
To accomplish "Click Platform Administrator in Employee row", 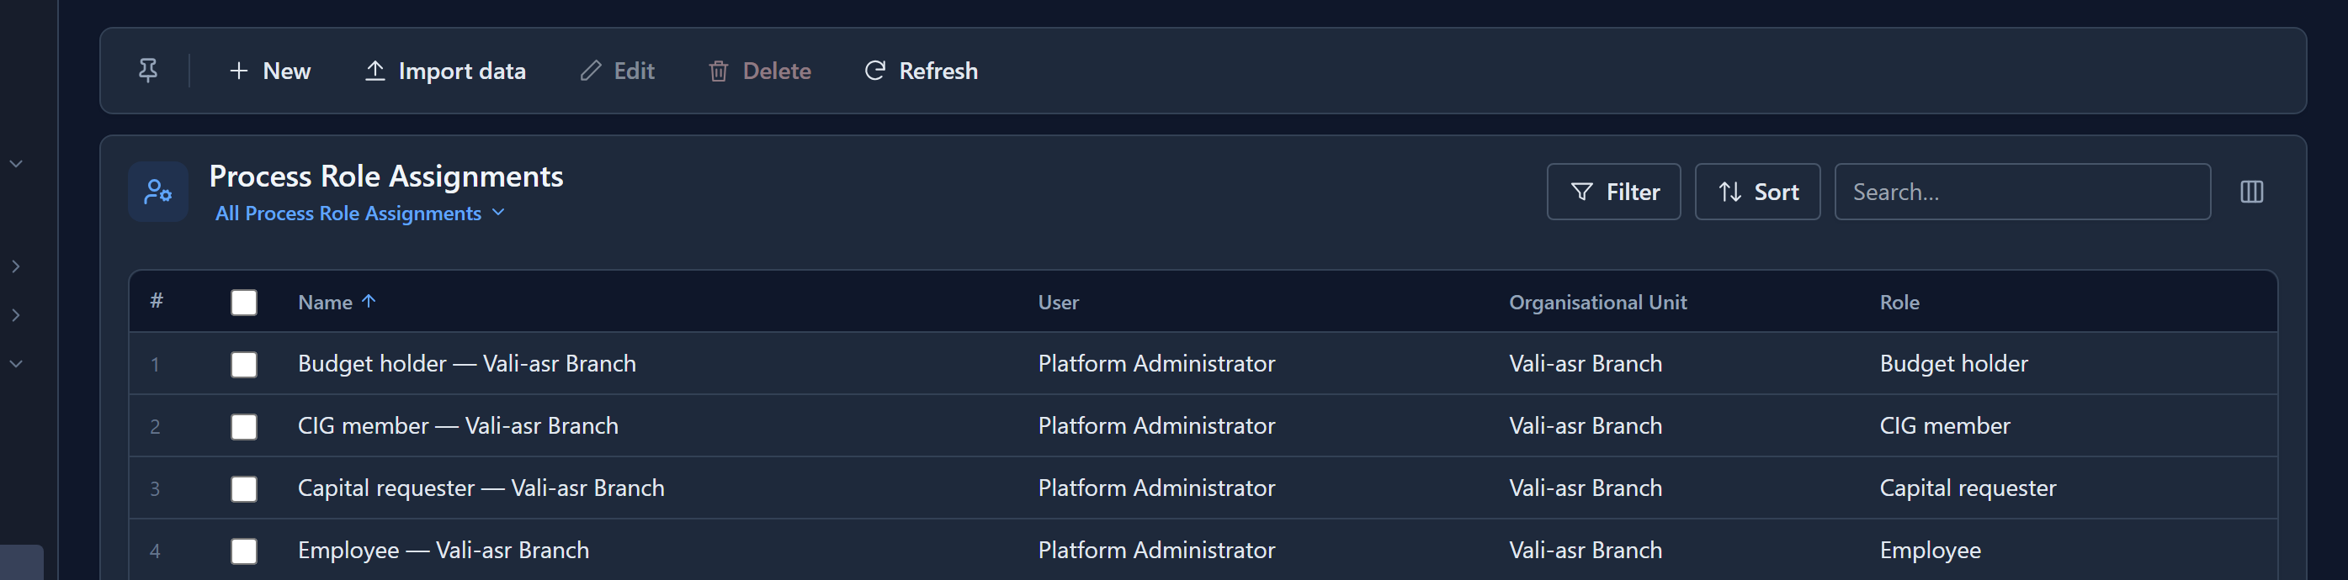I will coord(1155,550).
